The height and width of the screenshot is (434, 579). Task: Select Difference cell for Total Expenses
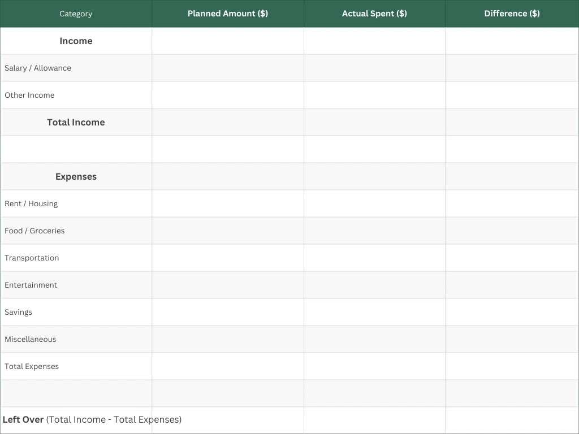coord(512,366)
